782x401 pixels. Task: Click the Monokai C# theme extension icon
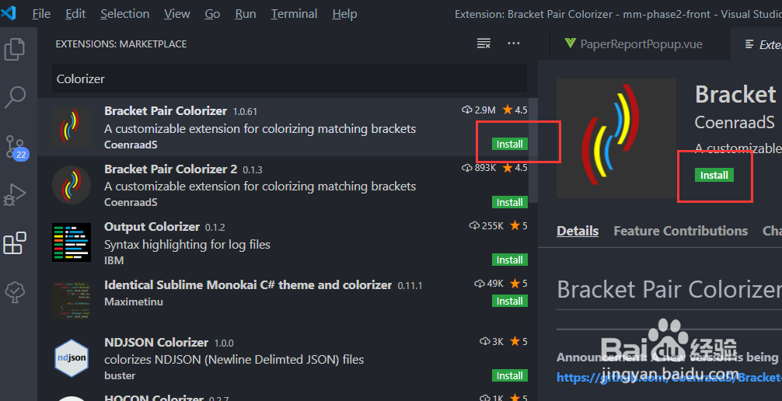72,300
